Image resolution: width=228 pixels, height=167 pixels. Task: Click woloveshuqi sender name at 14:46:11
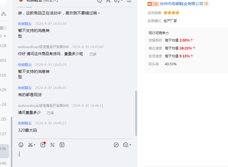tap(43, 106)
